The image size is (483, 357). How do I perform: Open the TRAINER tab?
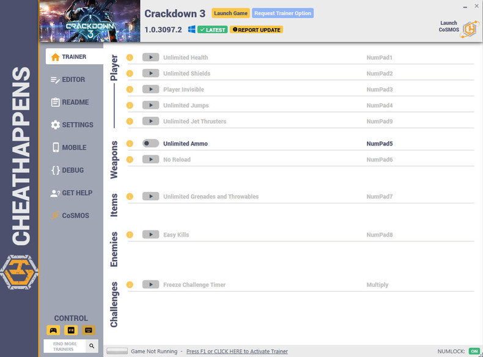74,57
